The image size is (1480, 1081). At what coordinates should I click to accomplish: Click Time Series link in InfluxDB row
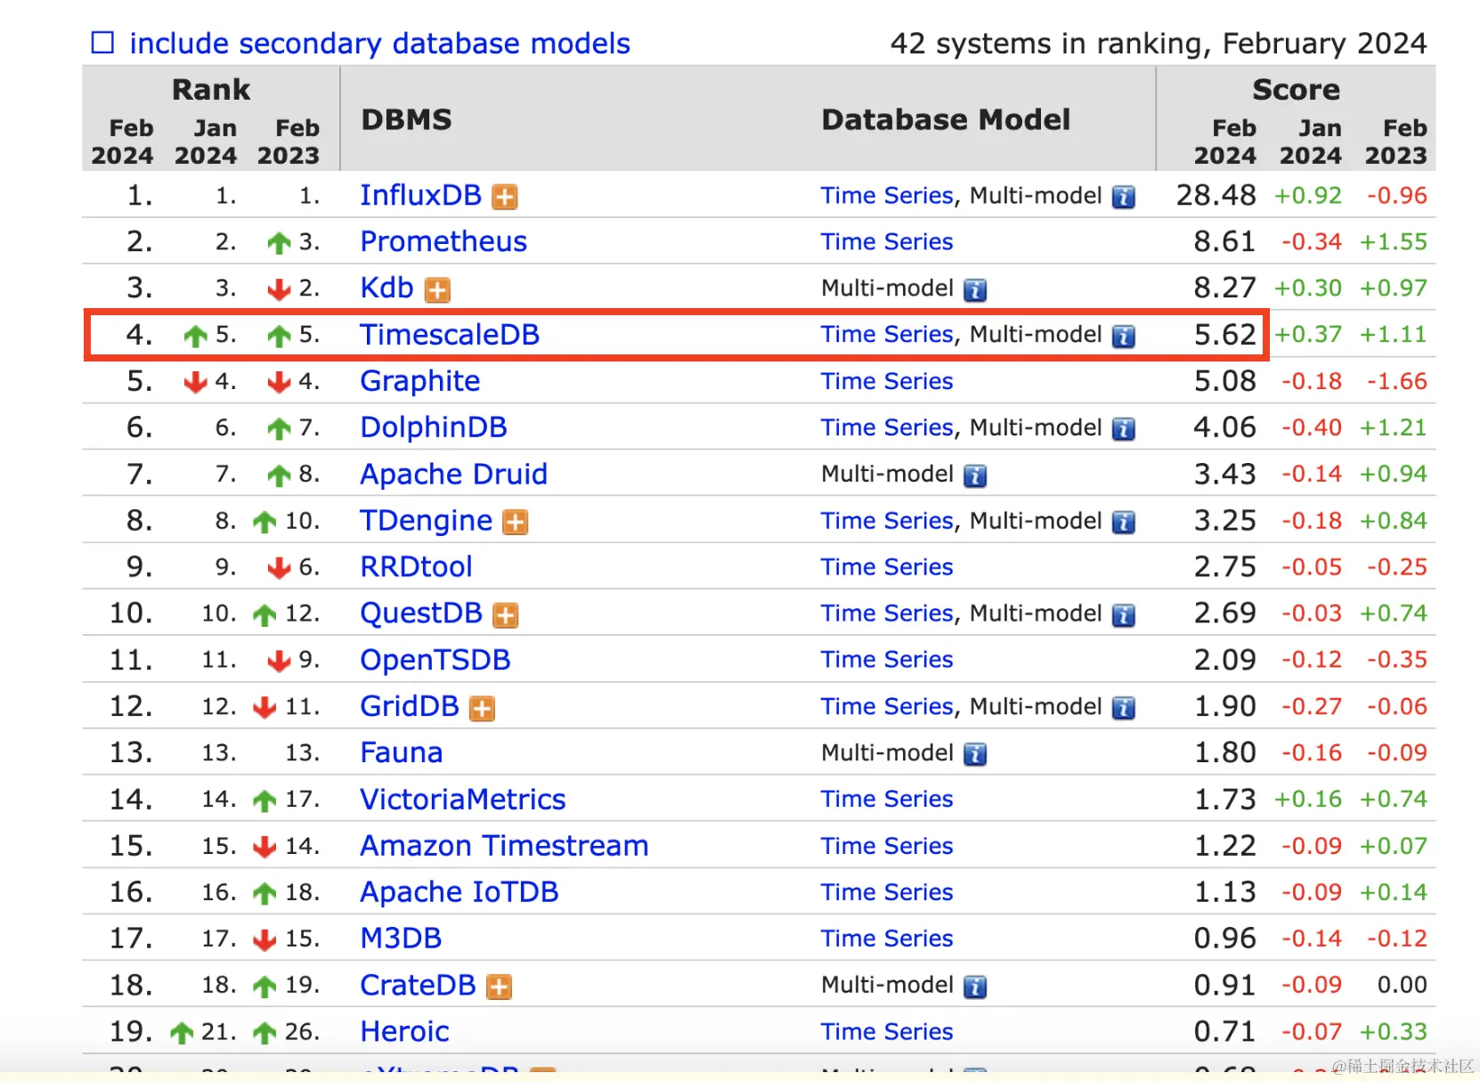point(887,195)
